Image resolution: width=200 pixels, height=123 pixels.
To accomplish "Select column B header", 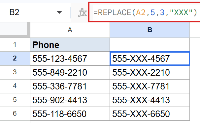I will [150, 30].
